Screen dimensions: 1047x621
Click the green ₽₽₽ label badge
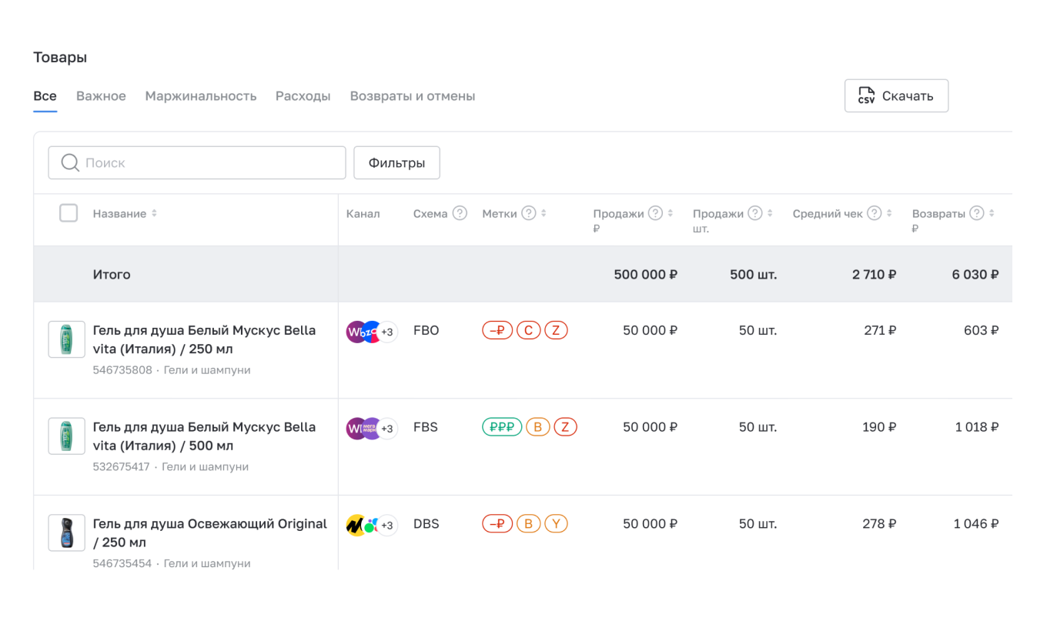502,427
